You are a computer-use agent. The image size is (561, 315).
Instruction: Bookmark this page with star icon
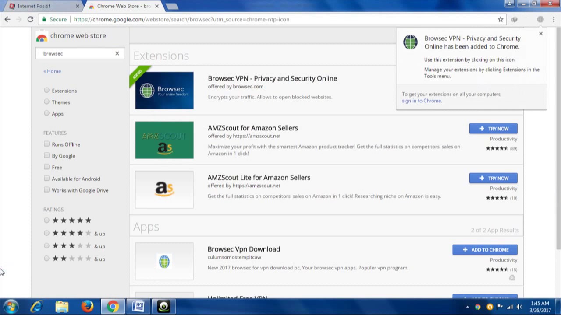pos(501,19)
